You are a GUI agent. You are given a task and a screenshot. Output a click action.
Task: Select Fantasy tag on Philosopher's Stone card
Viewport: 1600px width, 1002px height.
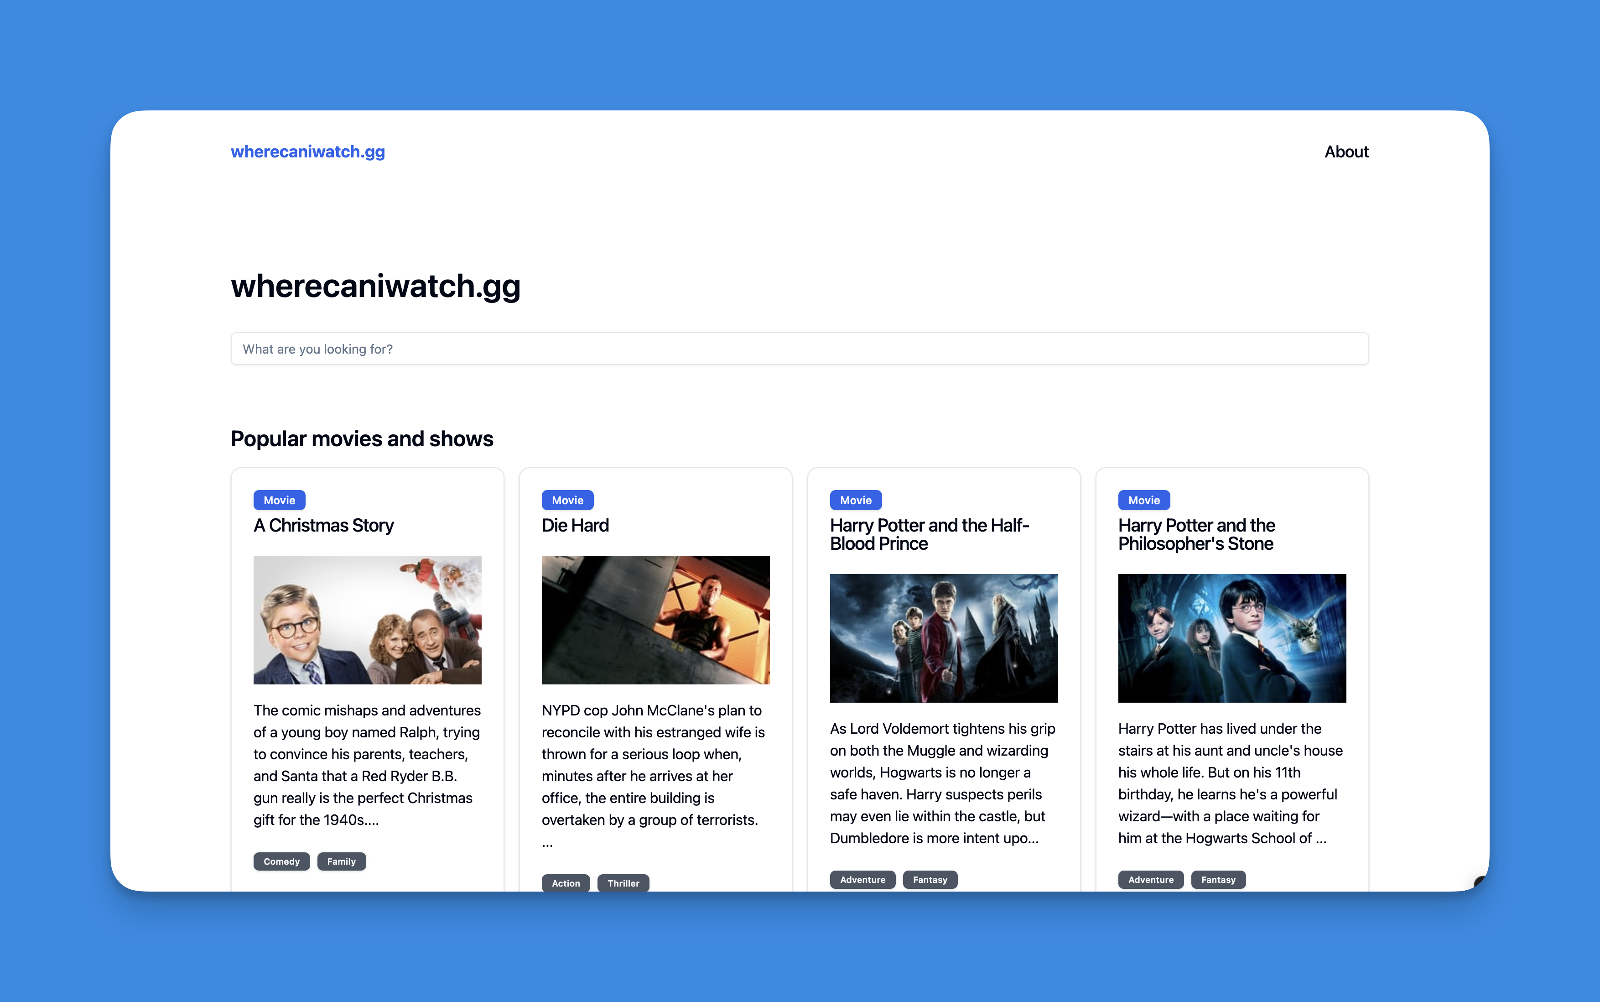1218,879
